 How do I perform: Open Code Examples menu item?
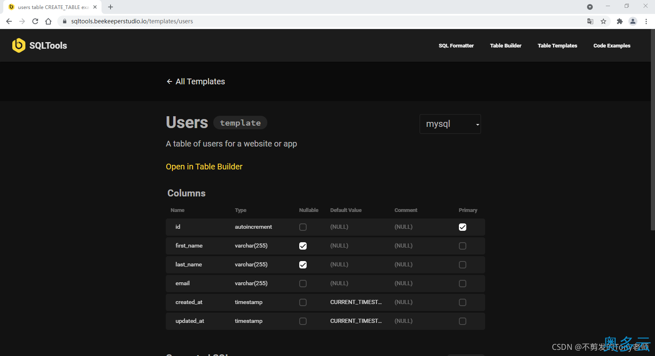612,46
